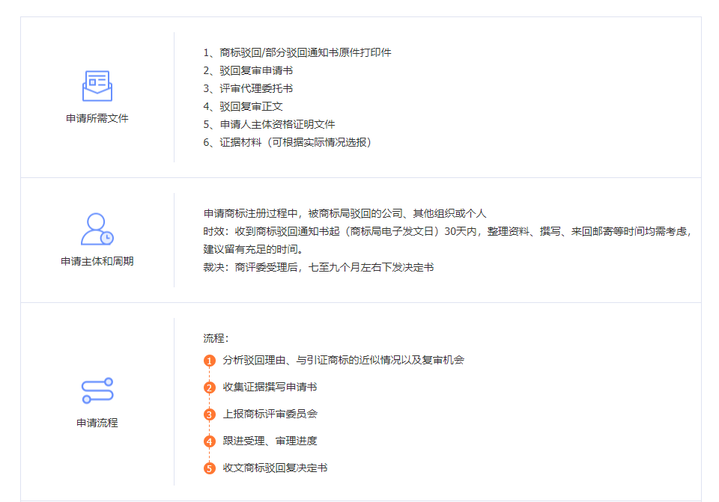Click the orange step 1 circle
This screenshot has width=719, height=502.
coord(210,361)
